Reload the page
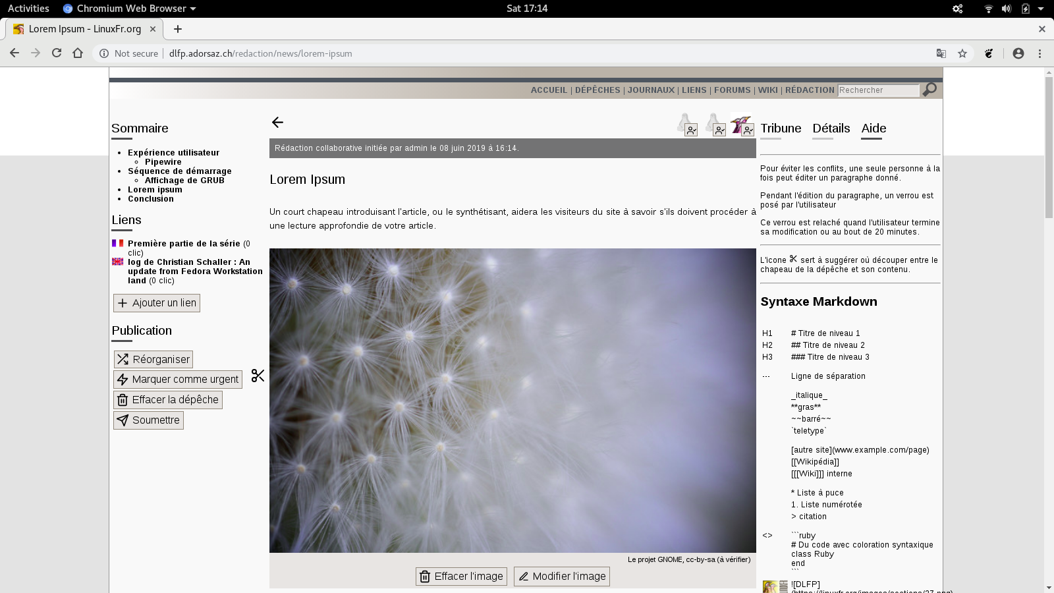The height and width of the screenshot is (593, 1054). (x=57, y=53)
